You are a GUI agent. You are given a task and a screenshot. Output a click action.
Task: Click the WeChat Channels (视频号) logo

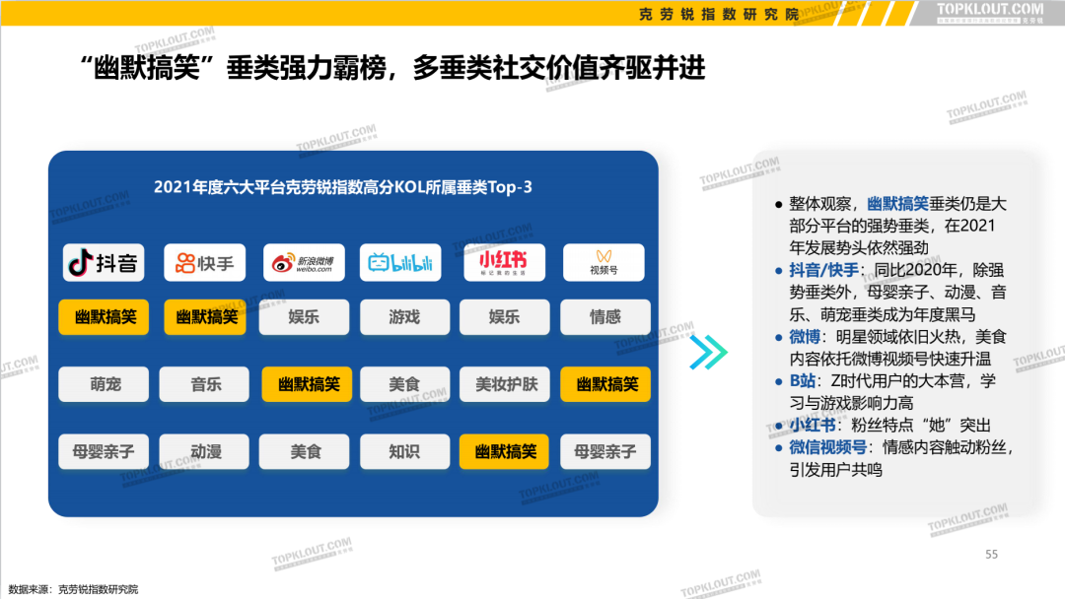(x=603, y=262)
